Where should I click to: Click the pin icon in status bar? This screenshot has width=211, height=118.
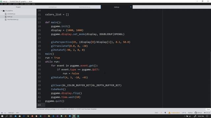point(165,113)
